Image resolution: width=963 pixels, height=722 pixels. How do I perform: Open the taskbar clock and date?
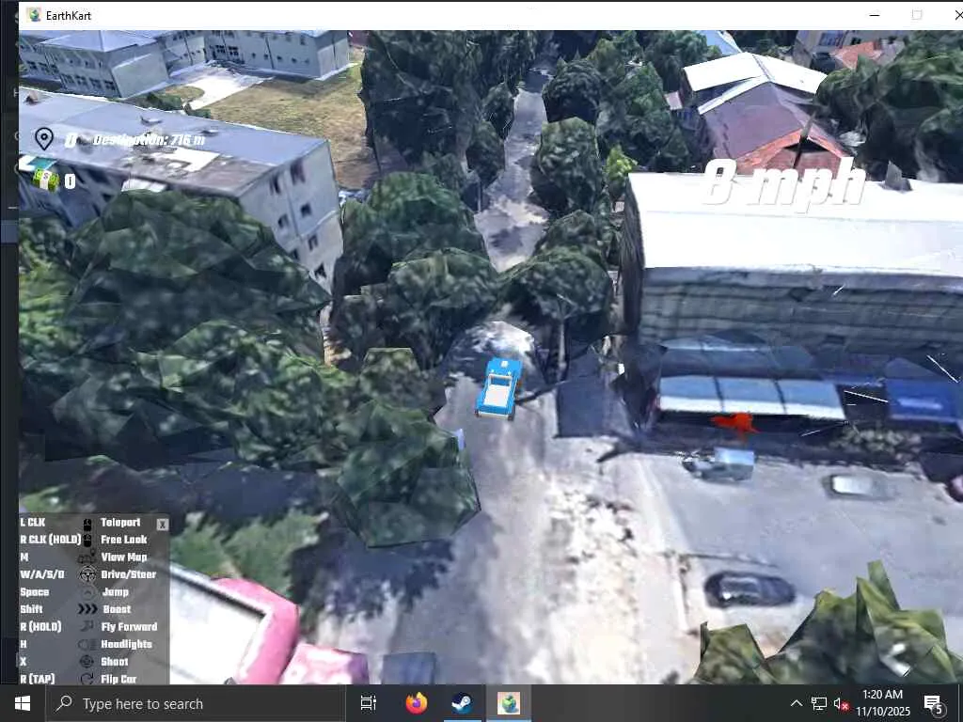(x=882, y=703)
